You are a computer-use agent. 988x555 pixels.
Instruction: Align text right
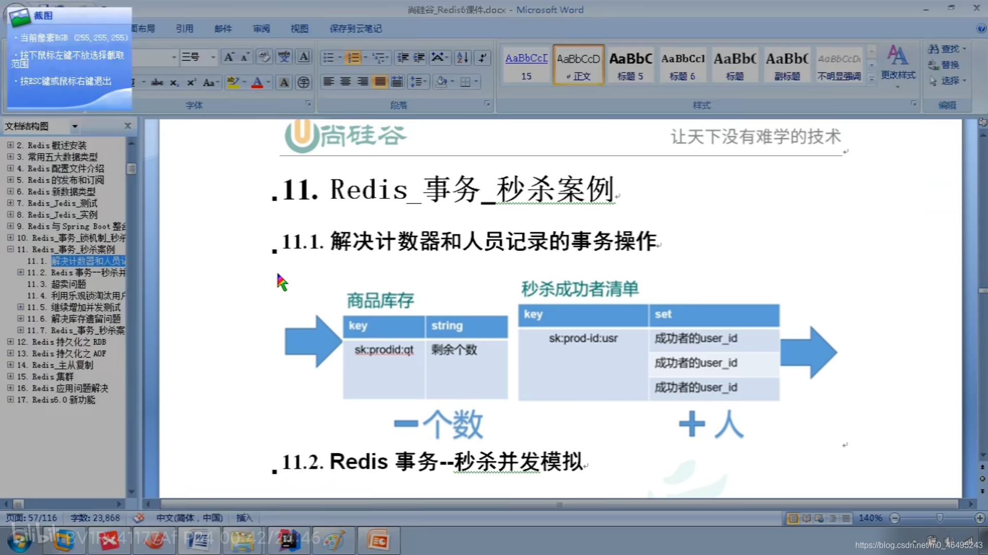[363, 82]
